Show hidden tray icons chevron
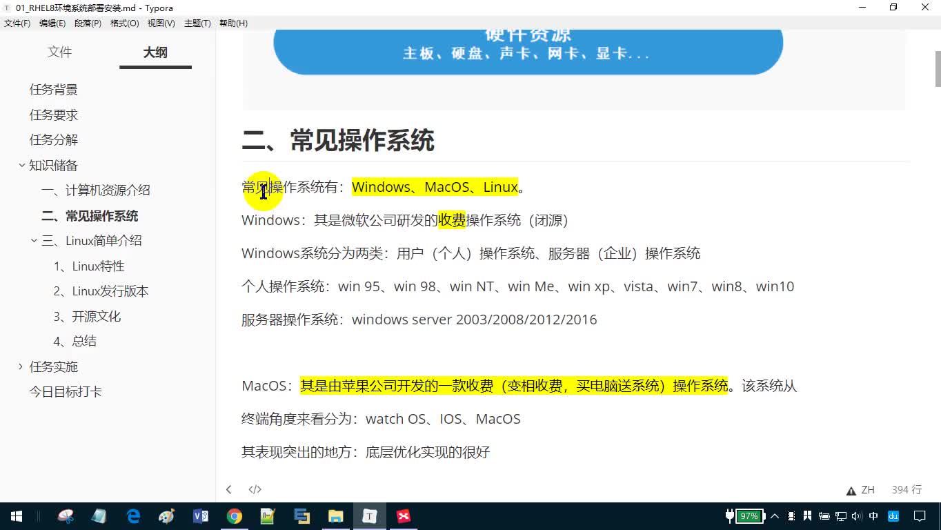941x530 pixels. click(x=775, y=516)
